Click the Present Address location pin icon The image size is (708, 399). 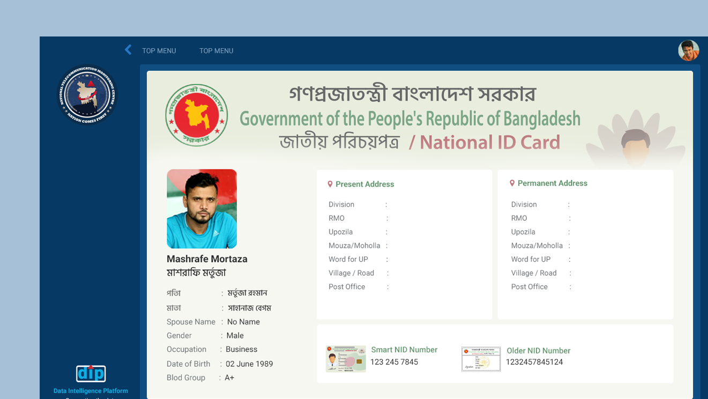click(x=330, y=184)
